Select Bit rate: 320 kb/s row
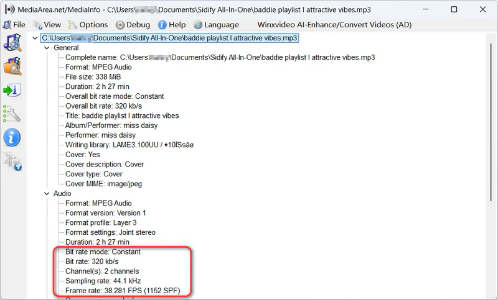The width and height of the screenshot is (498, 300). 92,261
